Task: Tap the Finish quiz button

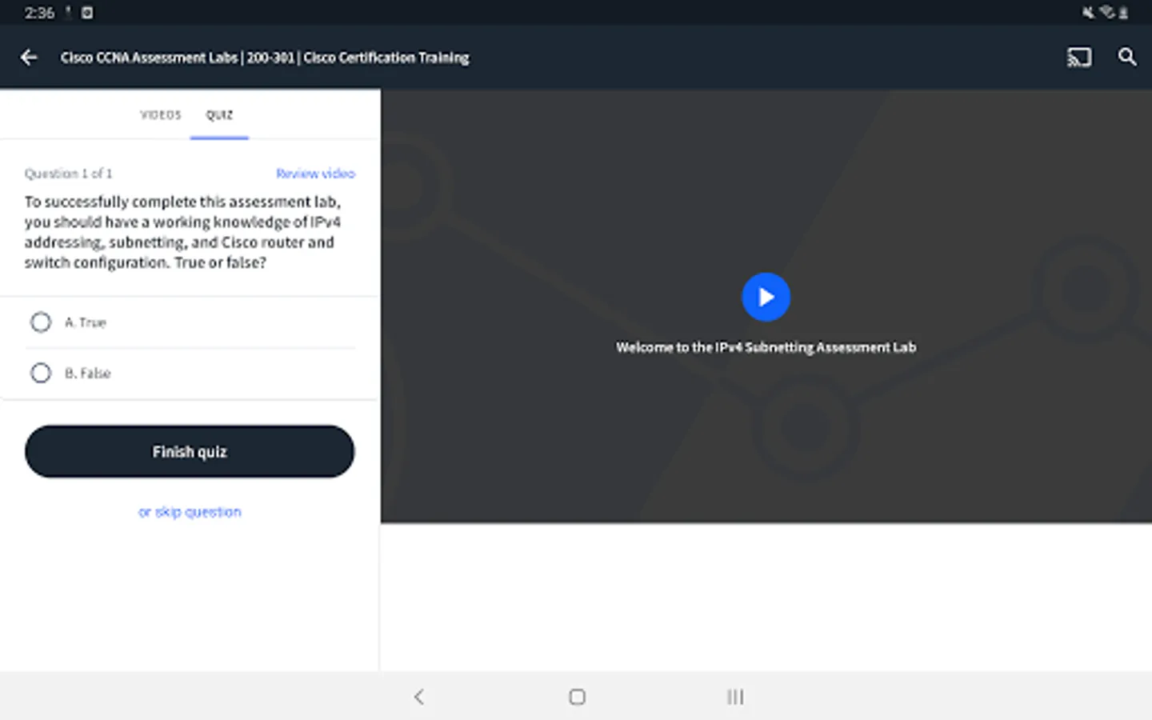Action: (190, 451)
